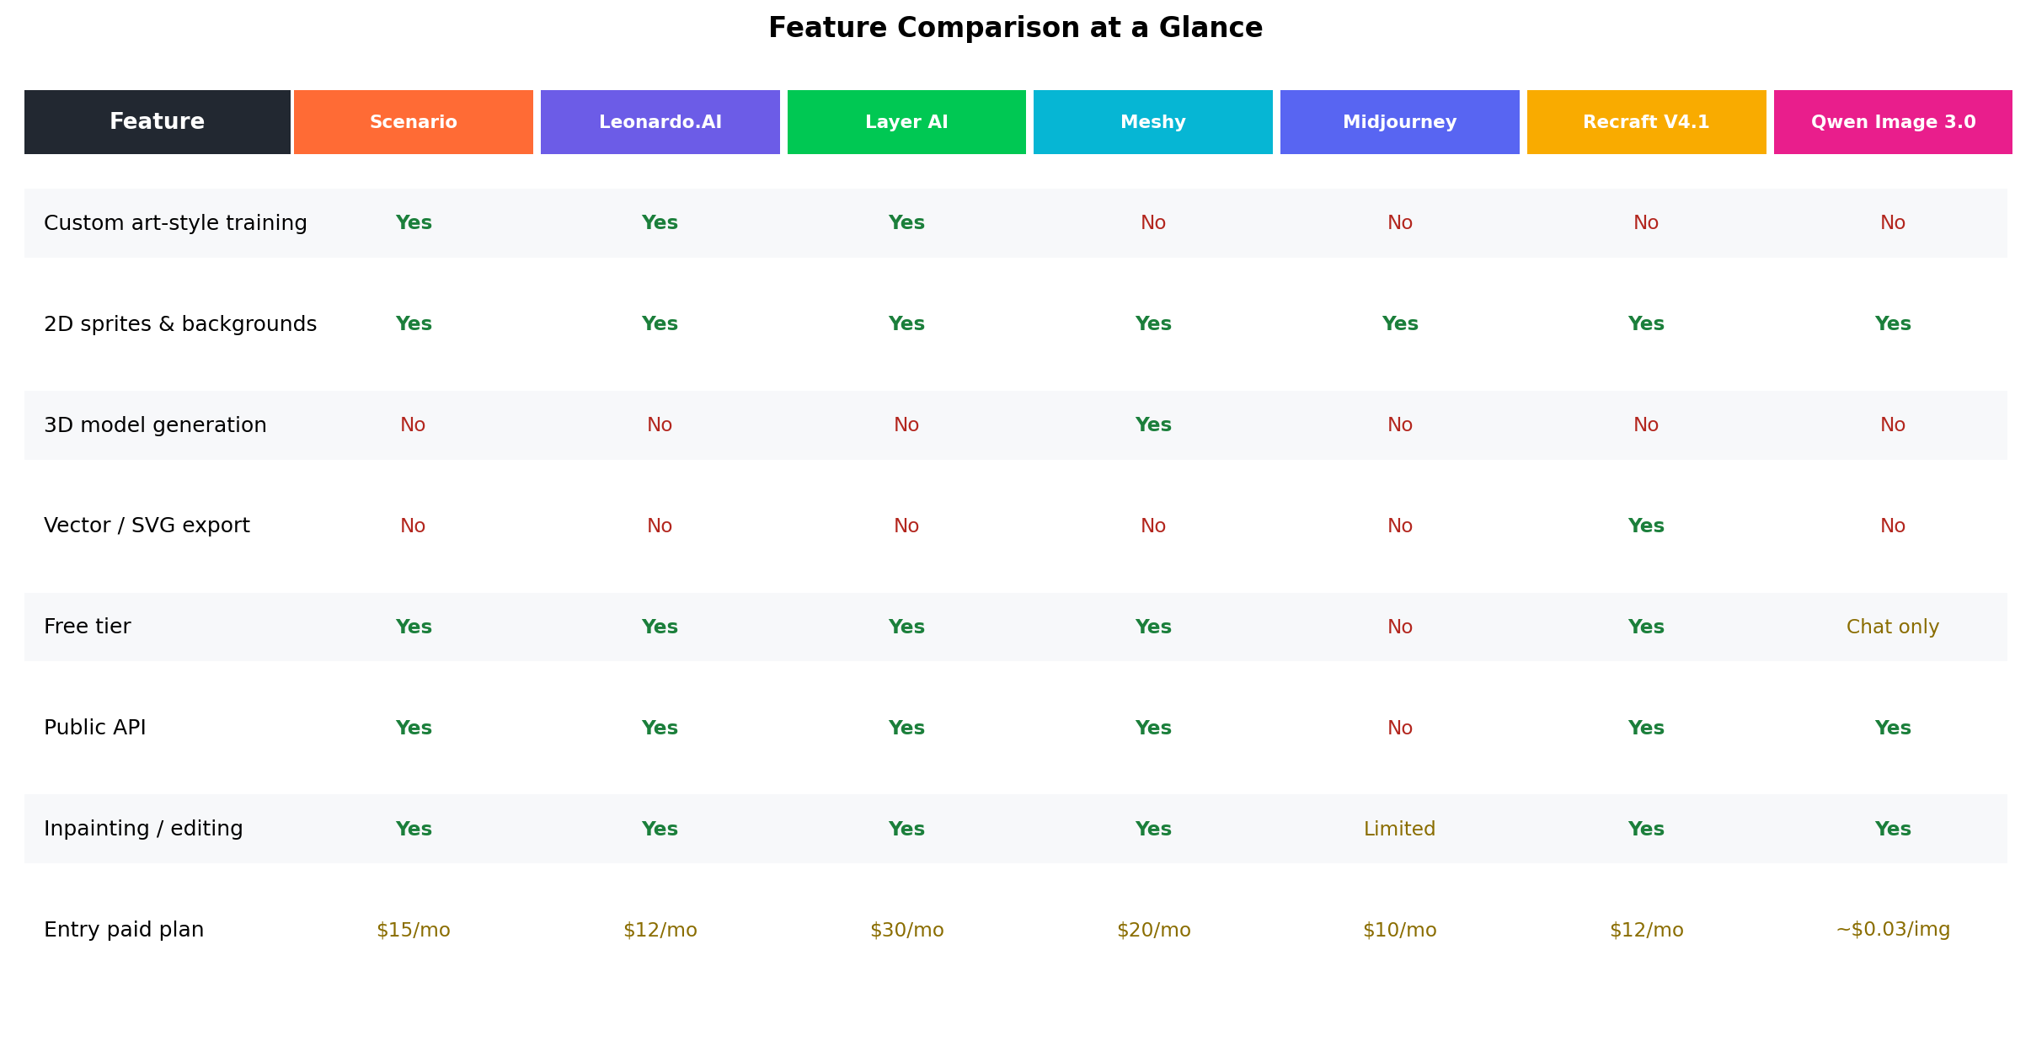Select Layer AI's Yes for Inpainting / editing
Image resolution: width=2031 pixels, height=1046 pixels.
906,829
